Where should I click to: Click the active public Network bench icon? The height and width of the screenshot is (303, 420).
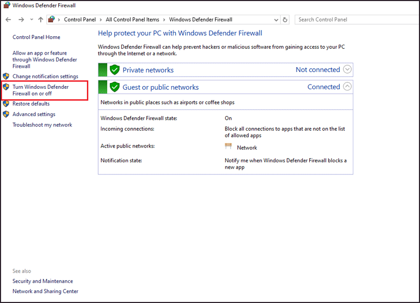click(228, 147)
